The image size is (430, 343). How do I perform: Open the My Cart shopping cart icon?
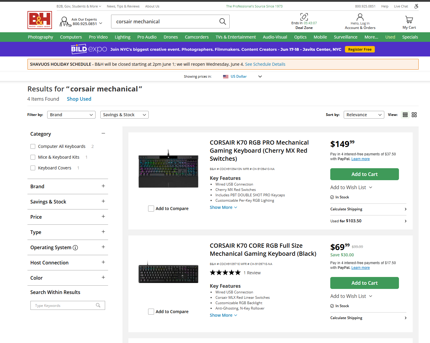click(x=409, y=20)
